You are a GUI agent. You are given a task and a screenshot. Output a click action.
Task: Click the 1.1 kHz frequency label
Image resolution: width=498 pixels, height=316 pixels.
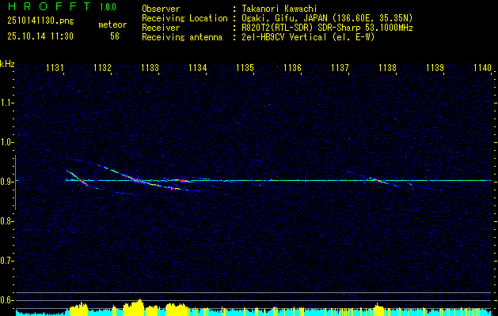pyautogui.click(x=6, y=103)
